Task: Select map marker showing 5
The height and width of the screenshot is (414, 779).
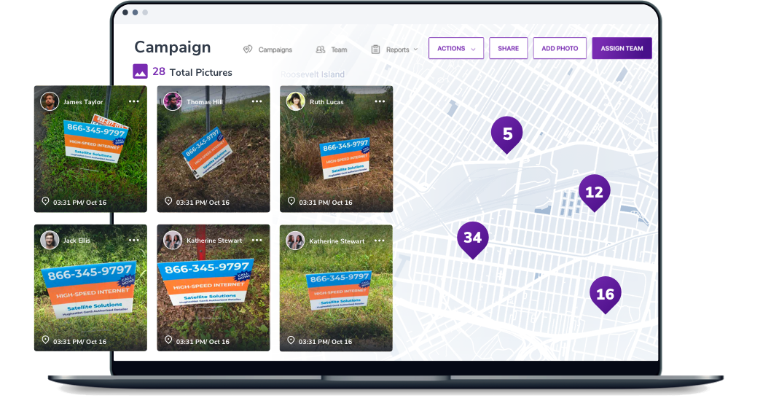Action: [506, 134]
